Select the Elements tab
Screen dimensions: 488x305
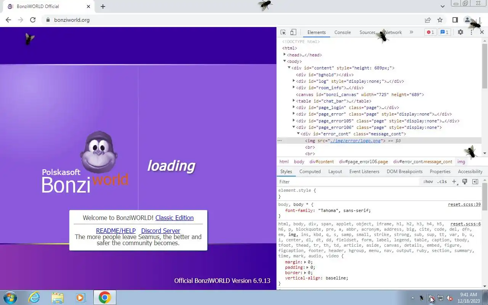coord(316,32)
